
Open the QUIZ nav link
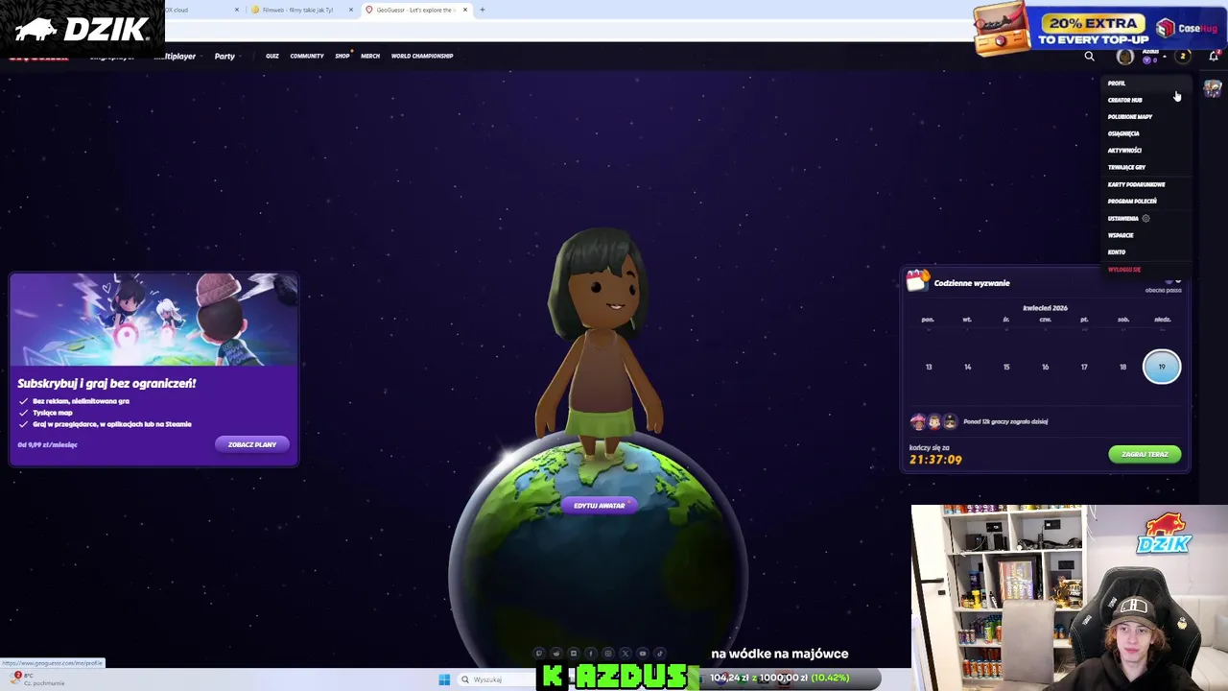(x=272, y=56)
